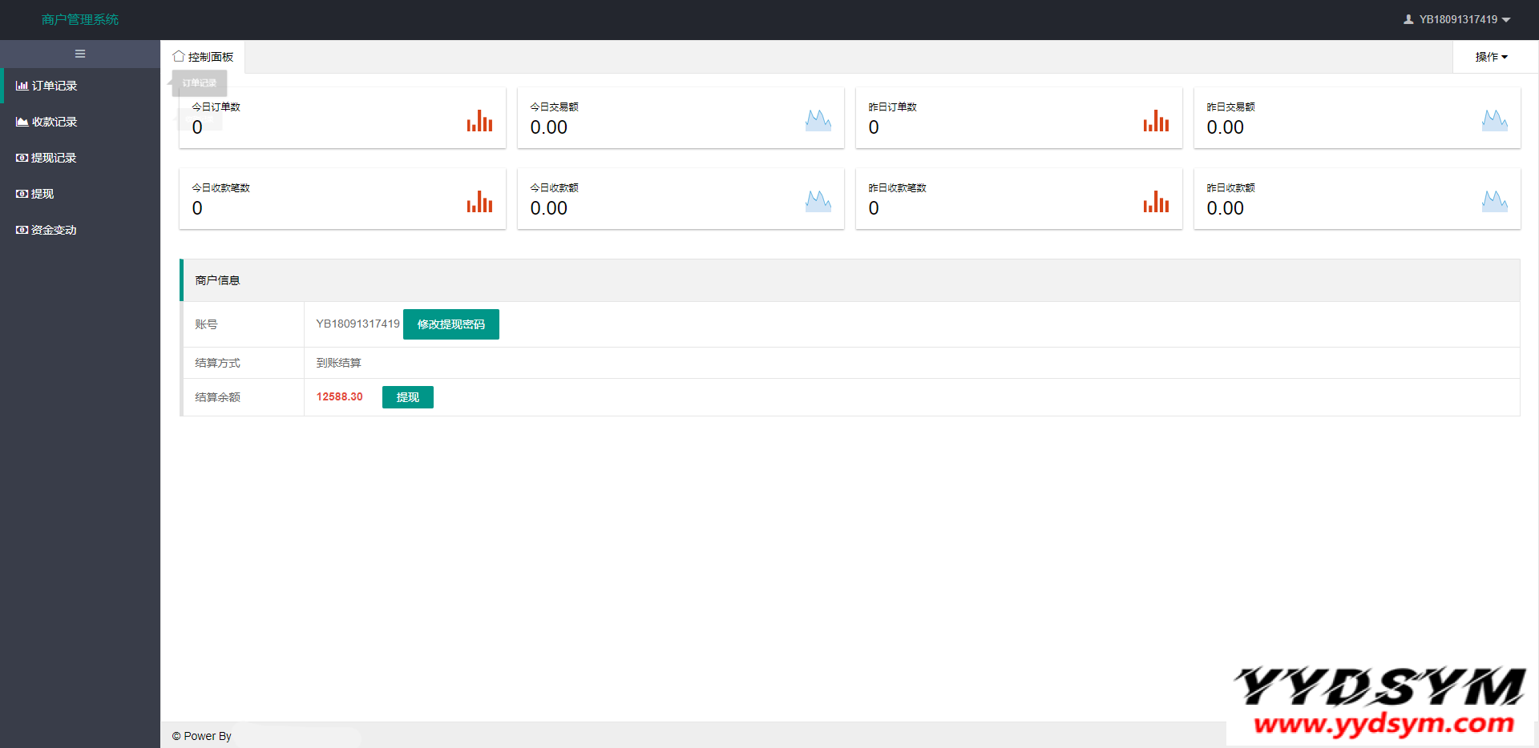Image resolution: width=1539 pixels, height=748 pixels.
Task: Click the bar chart icon in 昨日订单数 card
Action: (1156, 121)
